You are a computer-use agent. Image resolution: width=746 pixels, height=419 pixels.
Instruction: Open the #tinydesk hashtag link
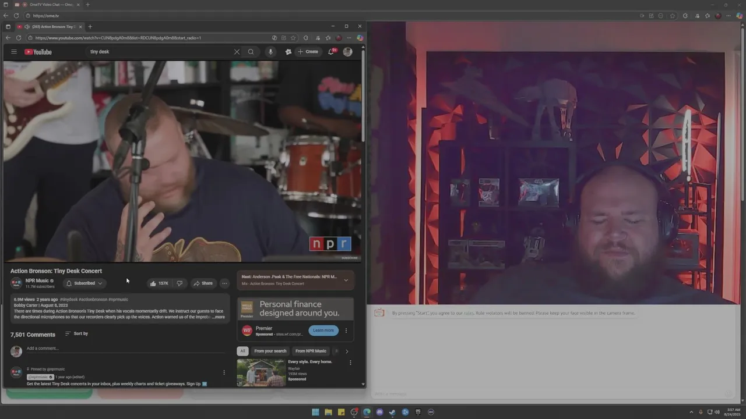click(68, 299)
